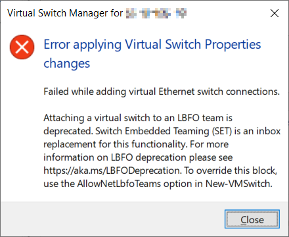Image resolution: width=289 pixels, height=237 pixels.
Task: Click the 'Virtual Switch Properties' heading words
Action: pos(193,44)
